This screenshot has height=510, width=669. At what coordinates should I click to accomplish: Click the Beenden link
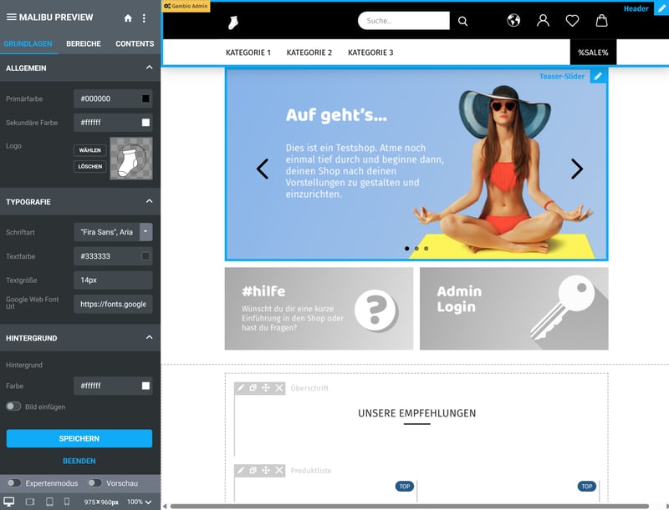point(79,461)
